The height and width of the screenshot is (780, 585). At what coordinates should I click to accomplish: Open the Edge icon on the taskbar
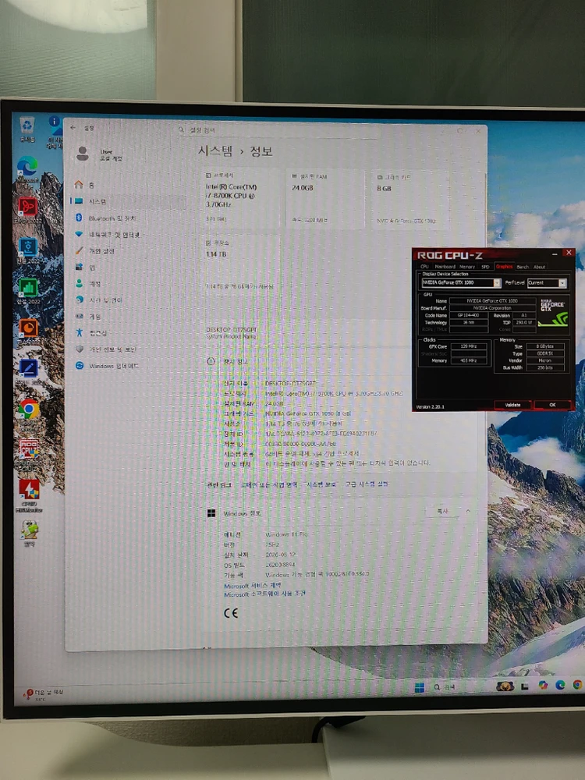tap(560, 685)
